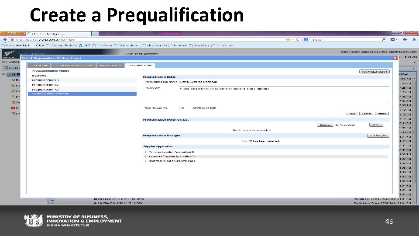Click the Add Prequalification button
The image size is (419, 236).
[x=374, y=71]
